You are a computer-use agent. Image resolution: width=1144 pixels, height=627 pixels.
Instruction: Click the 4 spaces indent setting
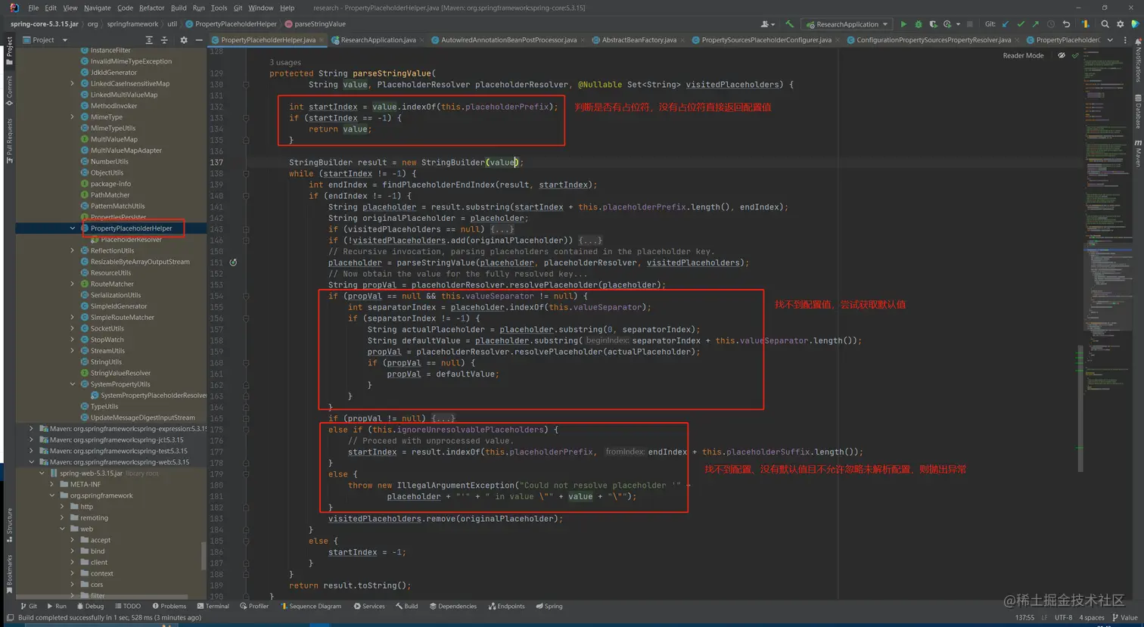(1091, 618)
